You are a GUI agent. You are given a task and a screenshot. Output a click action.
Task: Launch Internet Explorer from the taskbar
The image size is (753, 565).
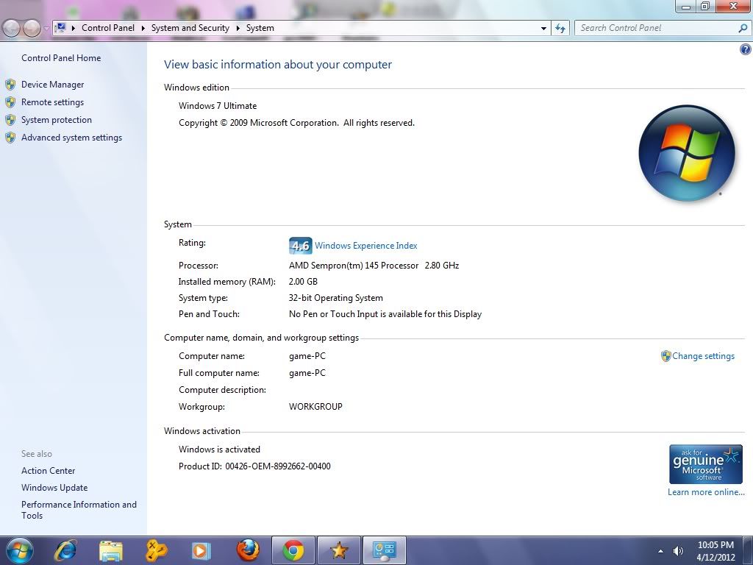[65, 550]
